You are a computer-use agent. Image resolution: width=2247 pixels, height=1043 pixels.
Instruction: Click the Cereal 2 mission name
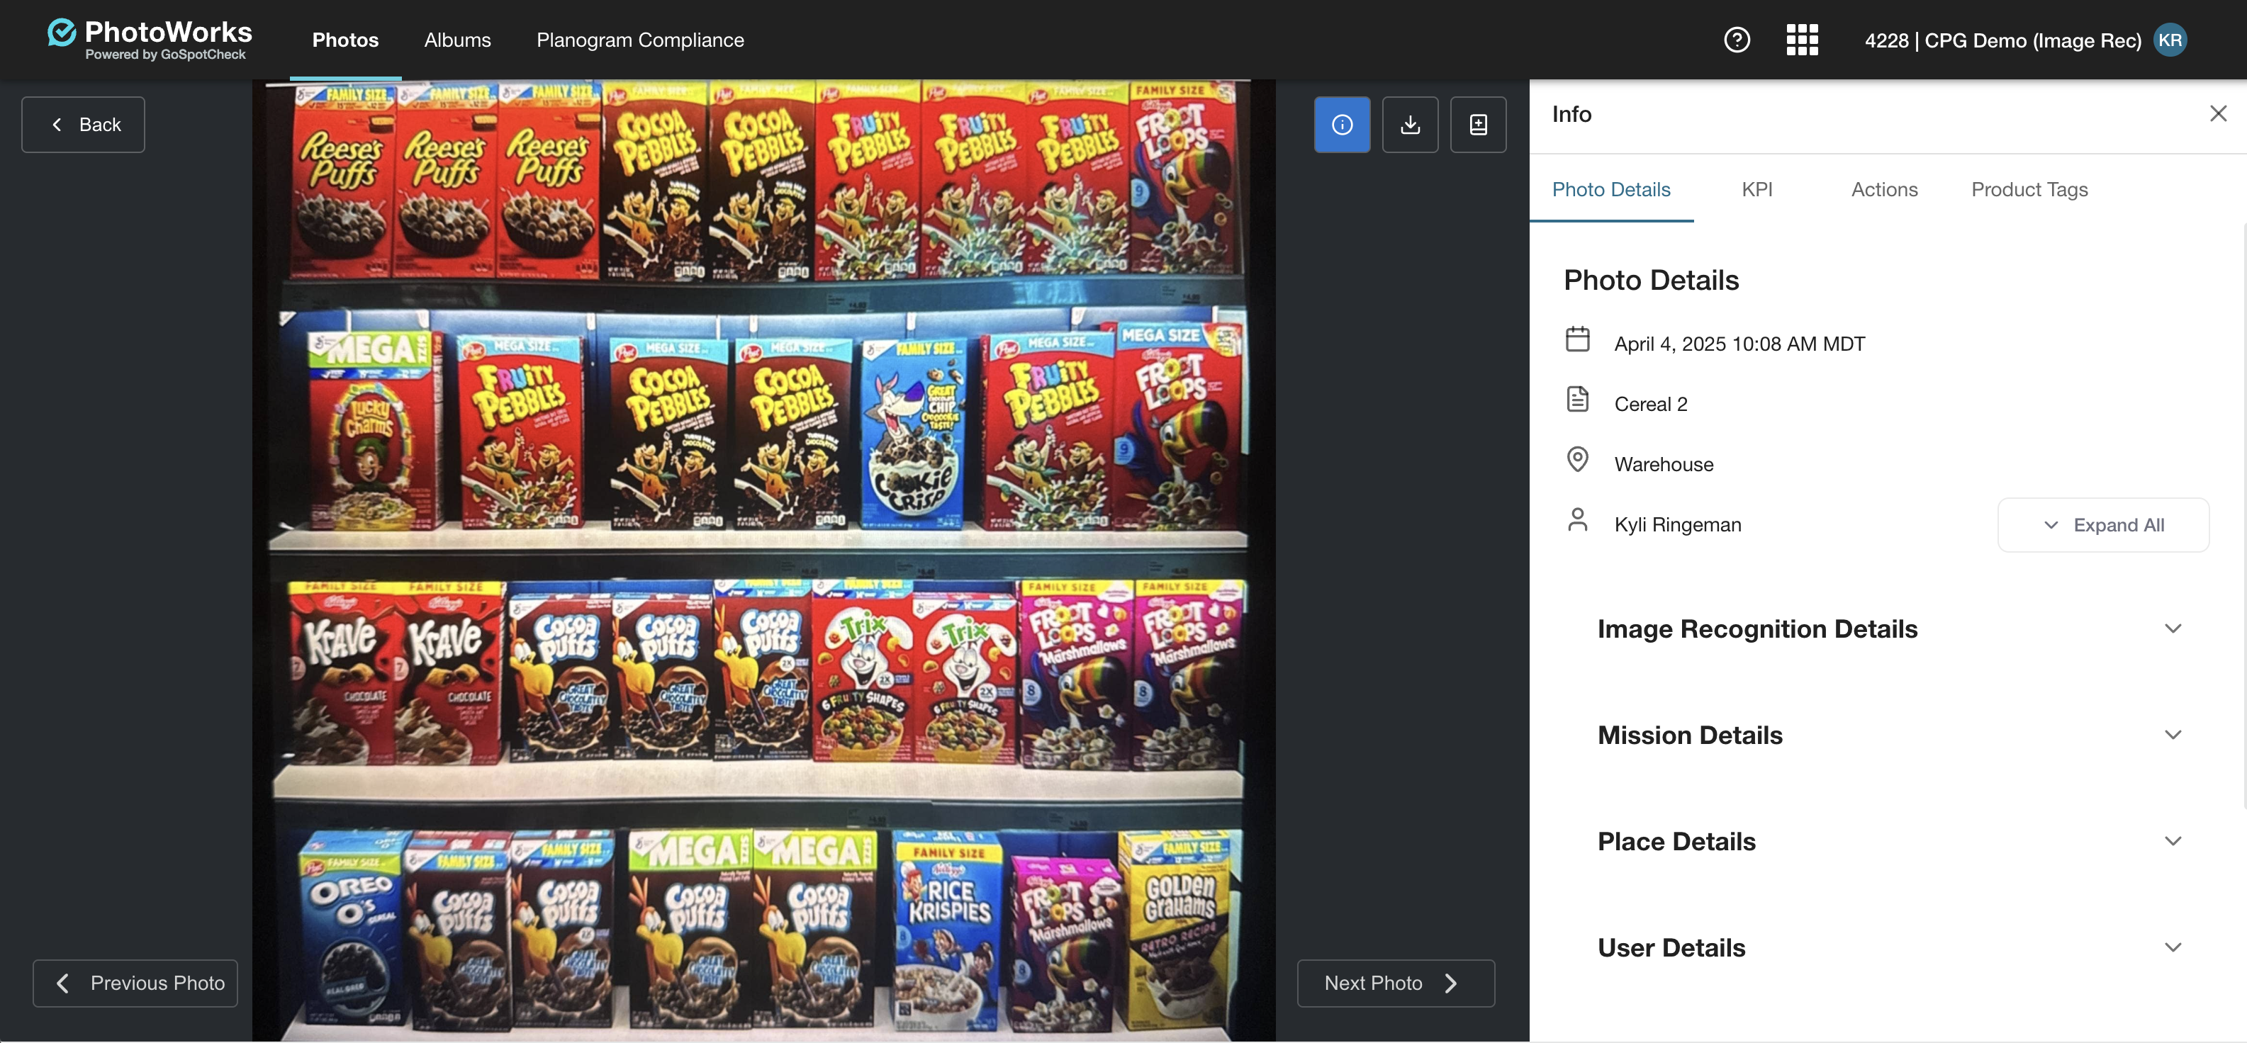pyautogui.click(x=1650, y=404)
